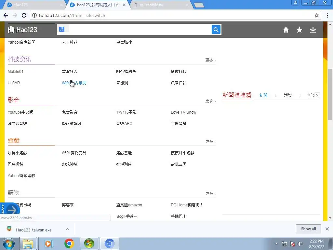Click the volume speaker icon in system tray
This screenshot has height=250, width=333.
click(300, 244)
